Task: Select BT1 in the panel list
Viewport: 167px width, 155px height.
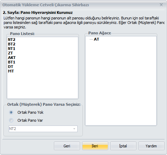Action: click(11, 62)
